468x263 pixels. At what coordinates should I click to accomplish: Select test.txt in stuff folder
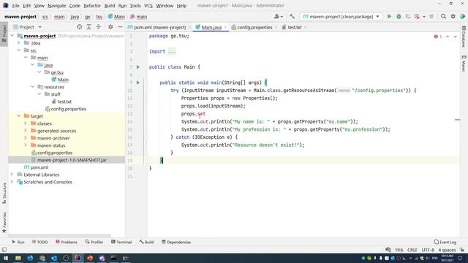(64, 102)
